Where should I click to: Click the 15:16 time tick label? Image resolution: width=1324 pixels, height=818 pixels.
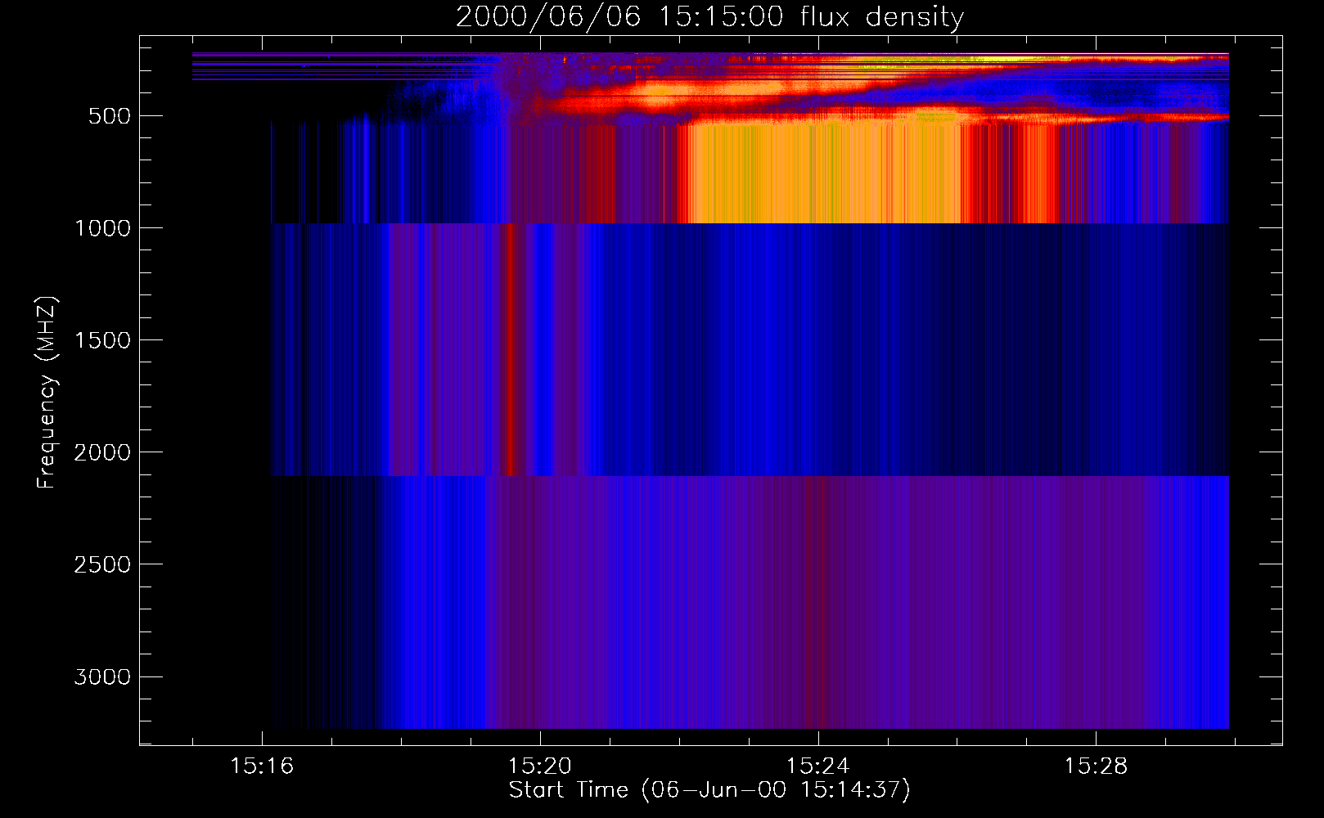pos(262,766)
